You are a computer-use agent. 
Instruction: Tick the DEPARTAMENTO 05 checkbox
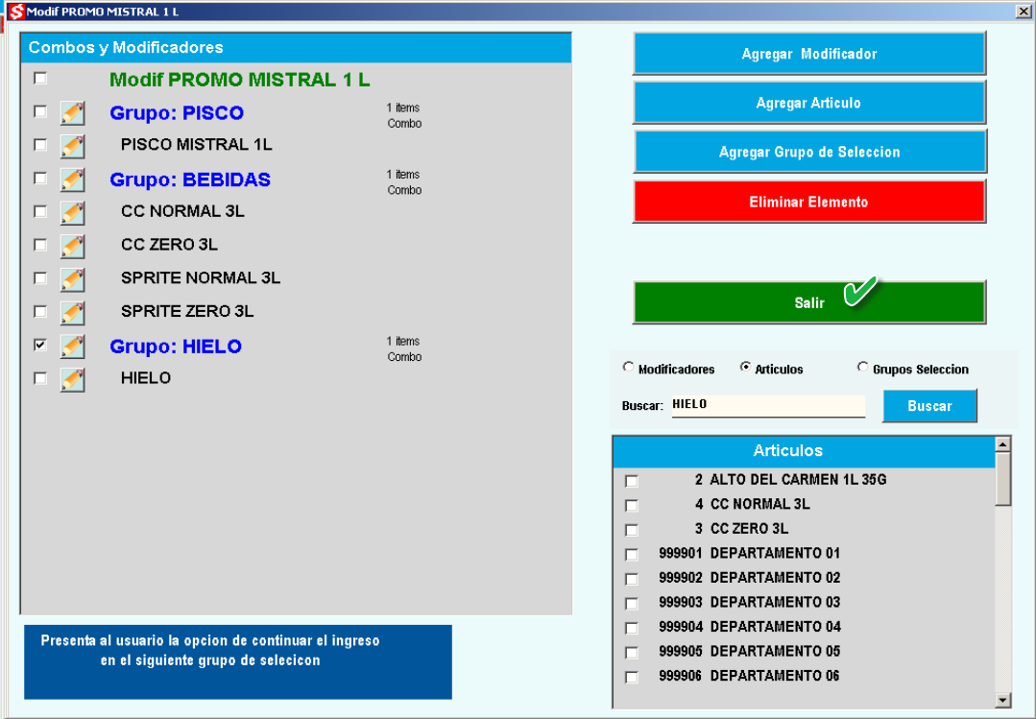[x=632, y=652]
